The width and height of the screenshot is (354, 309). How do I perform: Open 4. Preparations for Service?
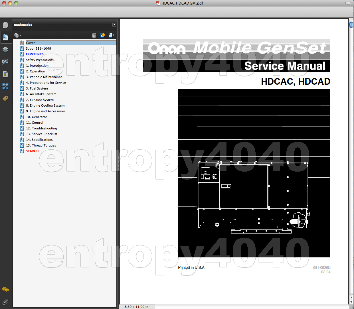46,83
